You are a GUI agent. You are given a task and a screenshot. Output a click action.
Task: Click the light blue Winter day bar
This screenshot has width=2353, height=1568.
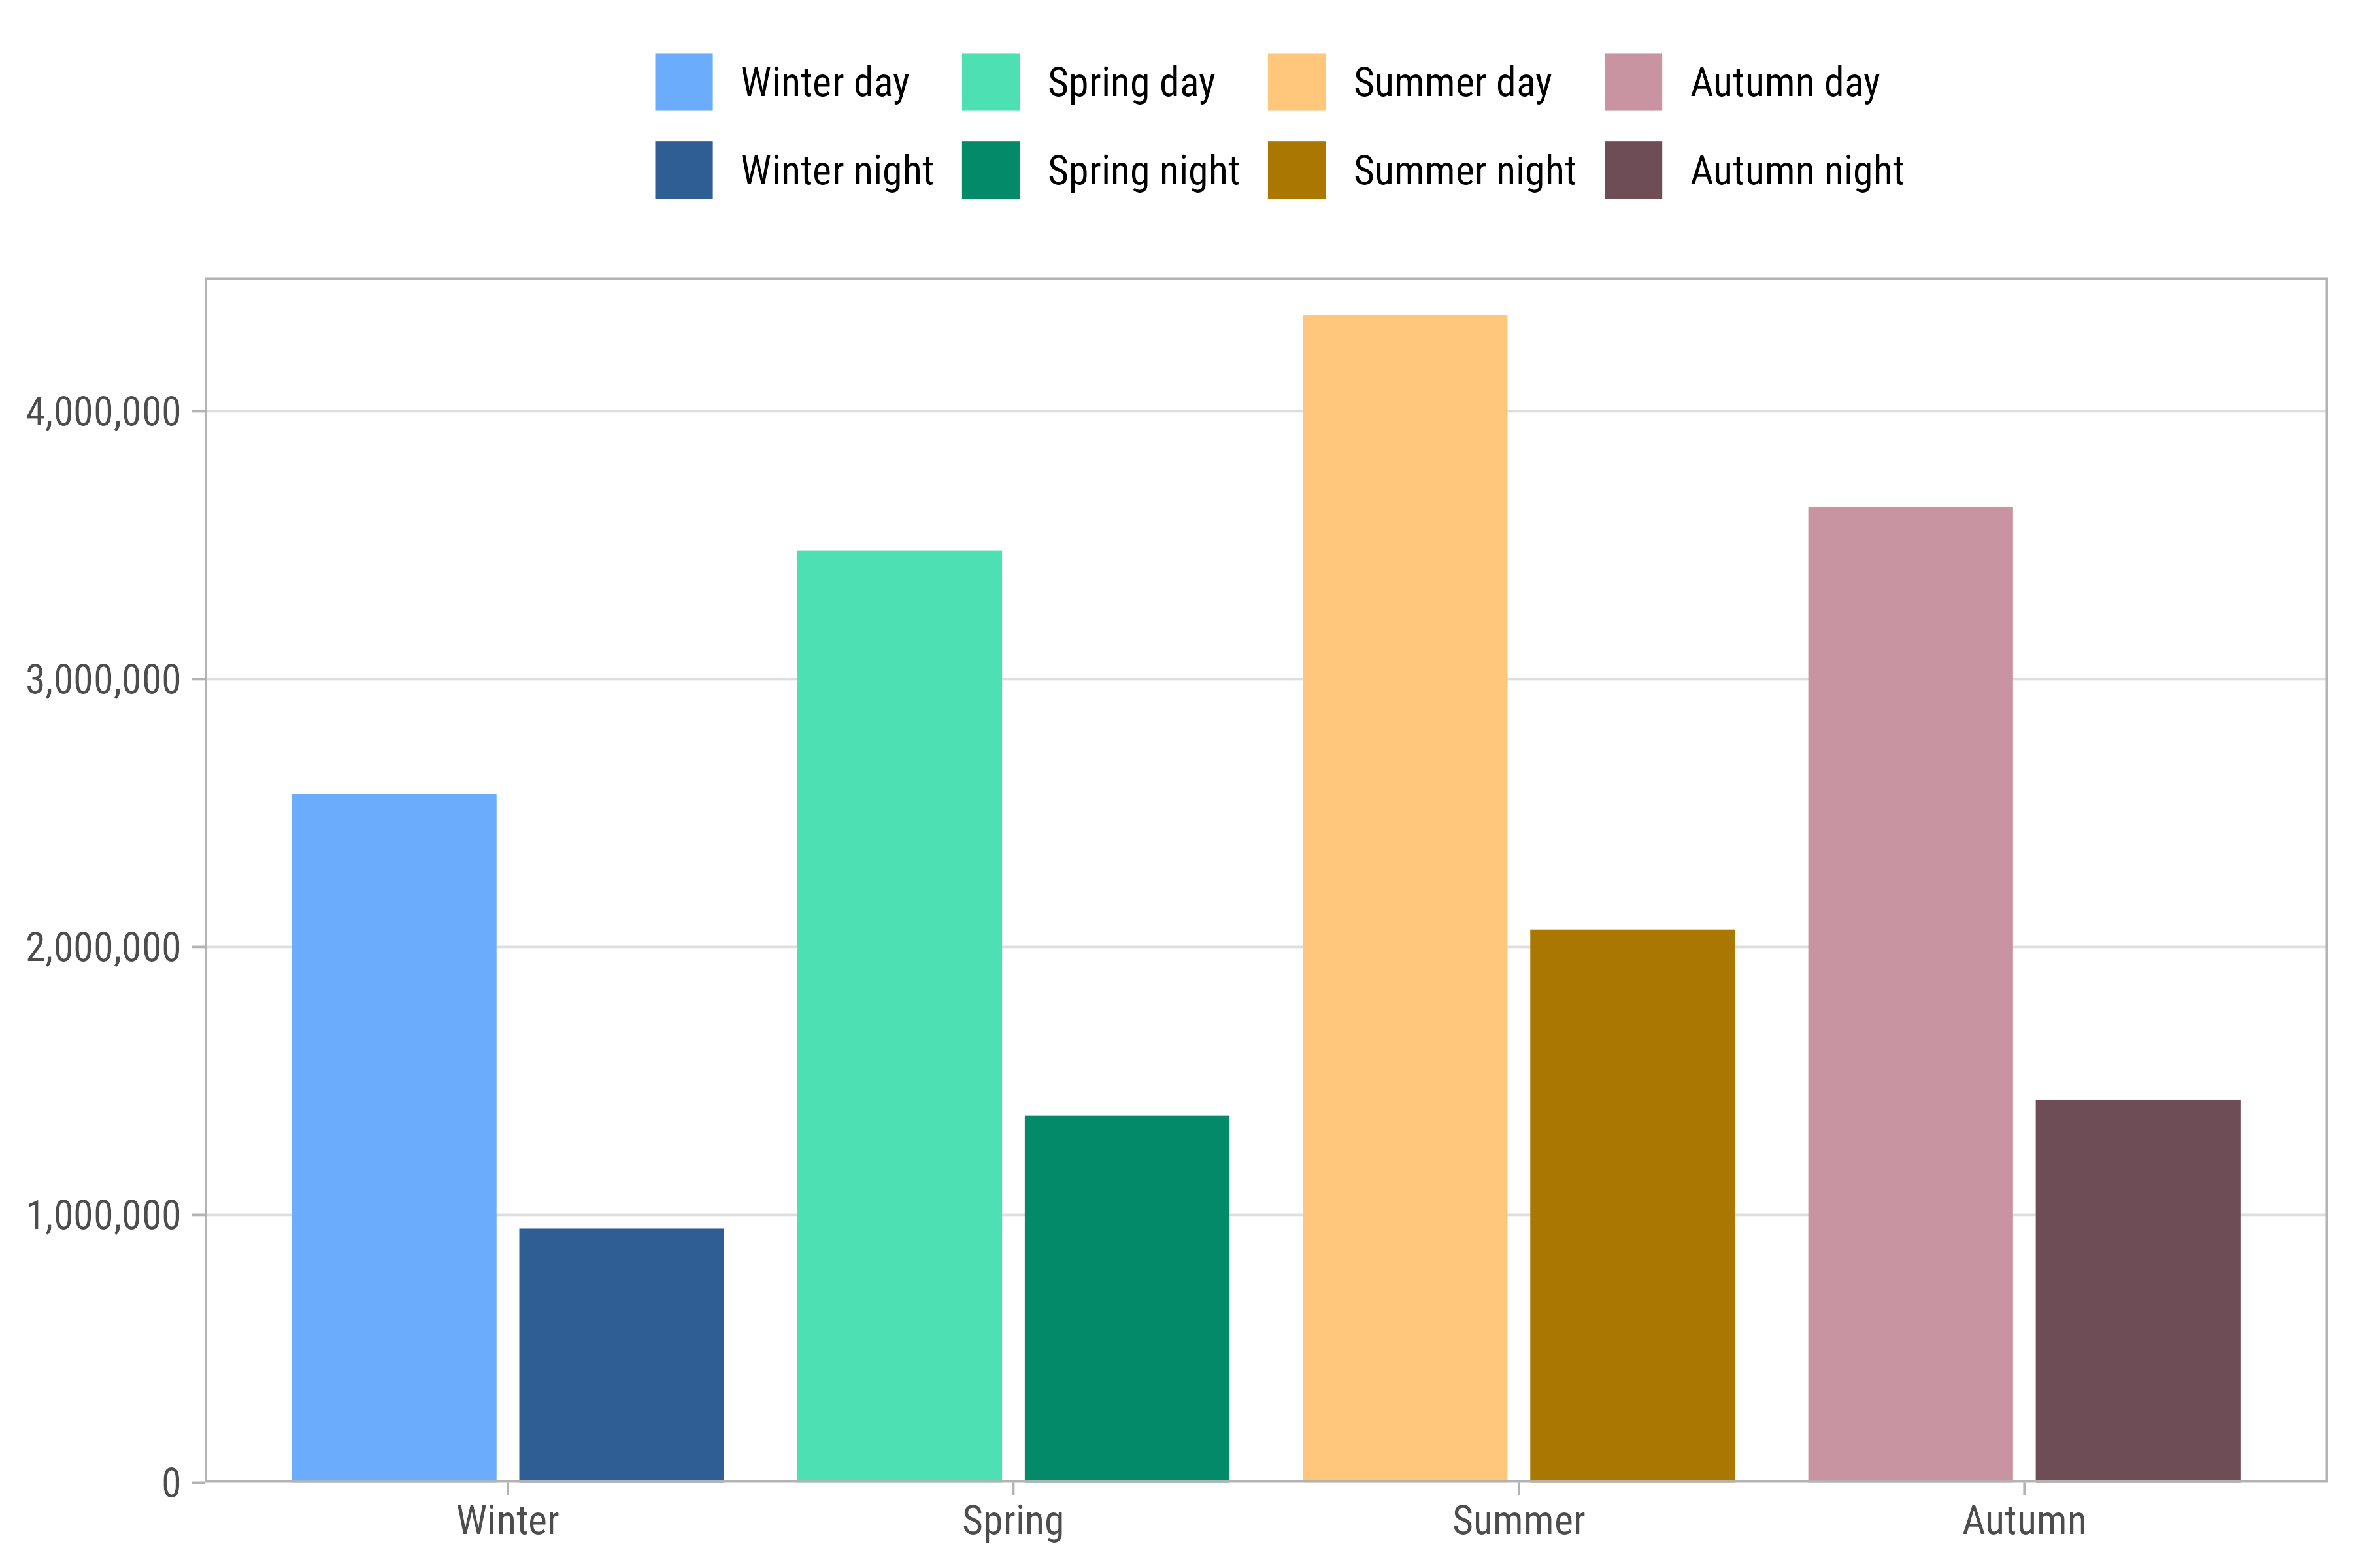coord(394,1137)
